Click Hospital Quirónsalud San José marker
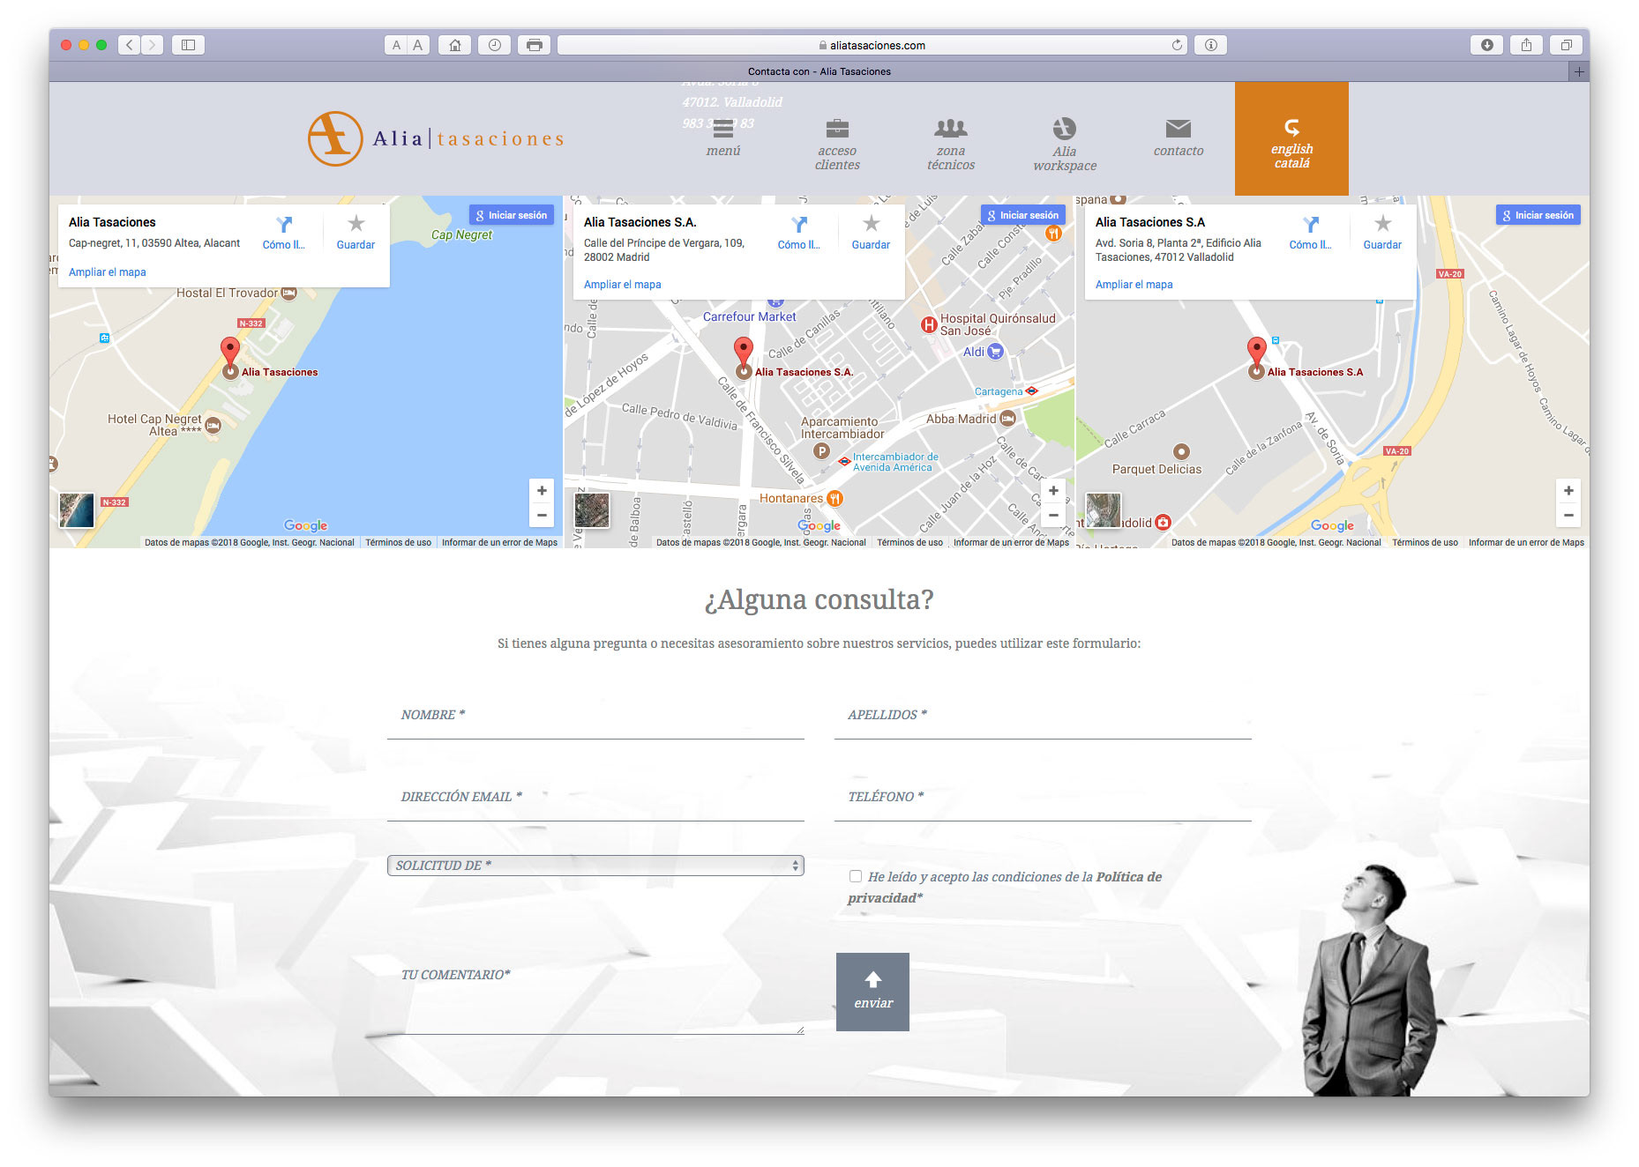Viewport: 1639px width, 1167px height. tap(929, 324)
